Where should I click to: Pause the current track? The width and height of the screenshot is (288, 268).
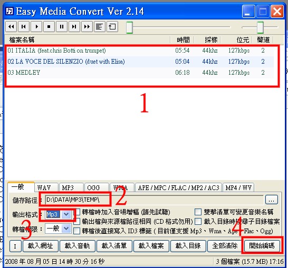point(62,27)
